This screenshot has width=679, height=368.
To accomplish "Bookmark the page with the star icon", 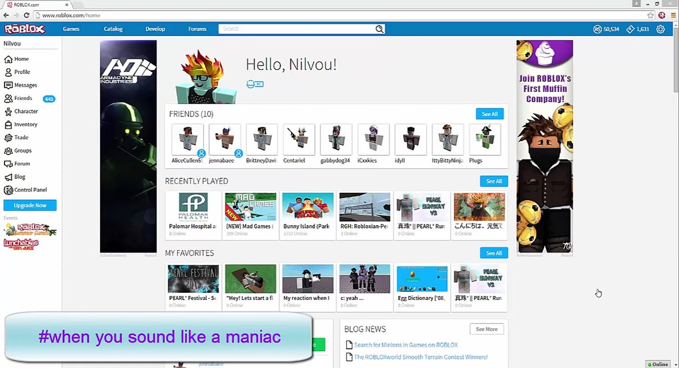I will [650, 15].
